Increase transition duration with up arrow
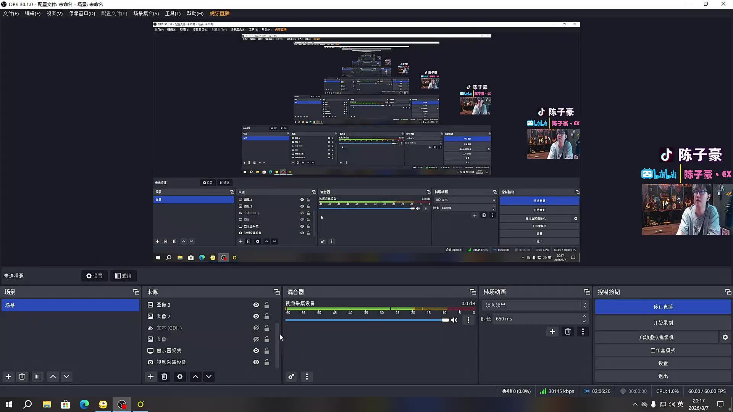 (584, 316)
